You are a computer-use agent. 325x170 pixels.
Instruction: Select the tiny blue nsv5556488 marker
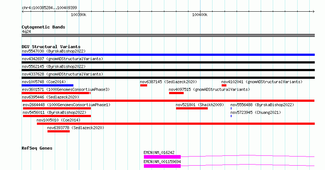click(231, 108)
